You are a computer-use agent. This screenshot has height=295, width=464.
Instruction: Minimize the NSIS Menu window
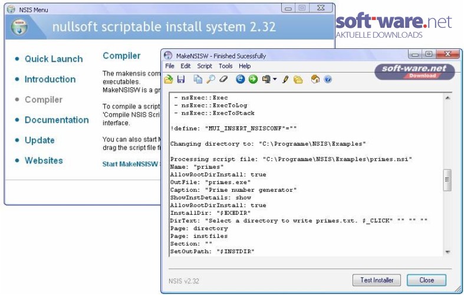[x=288, y=8]
